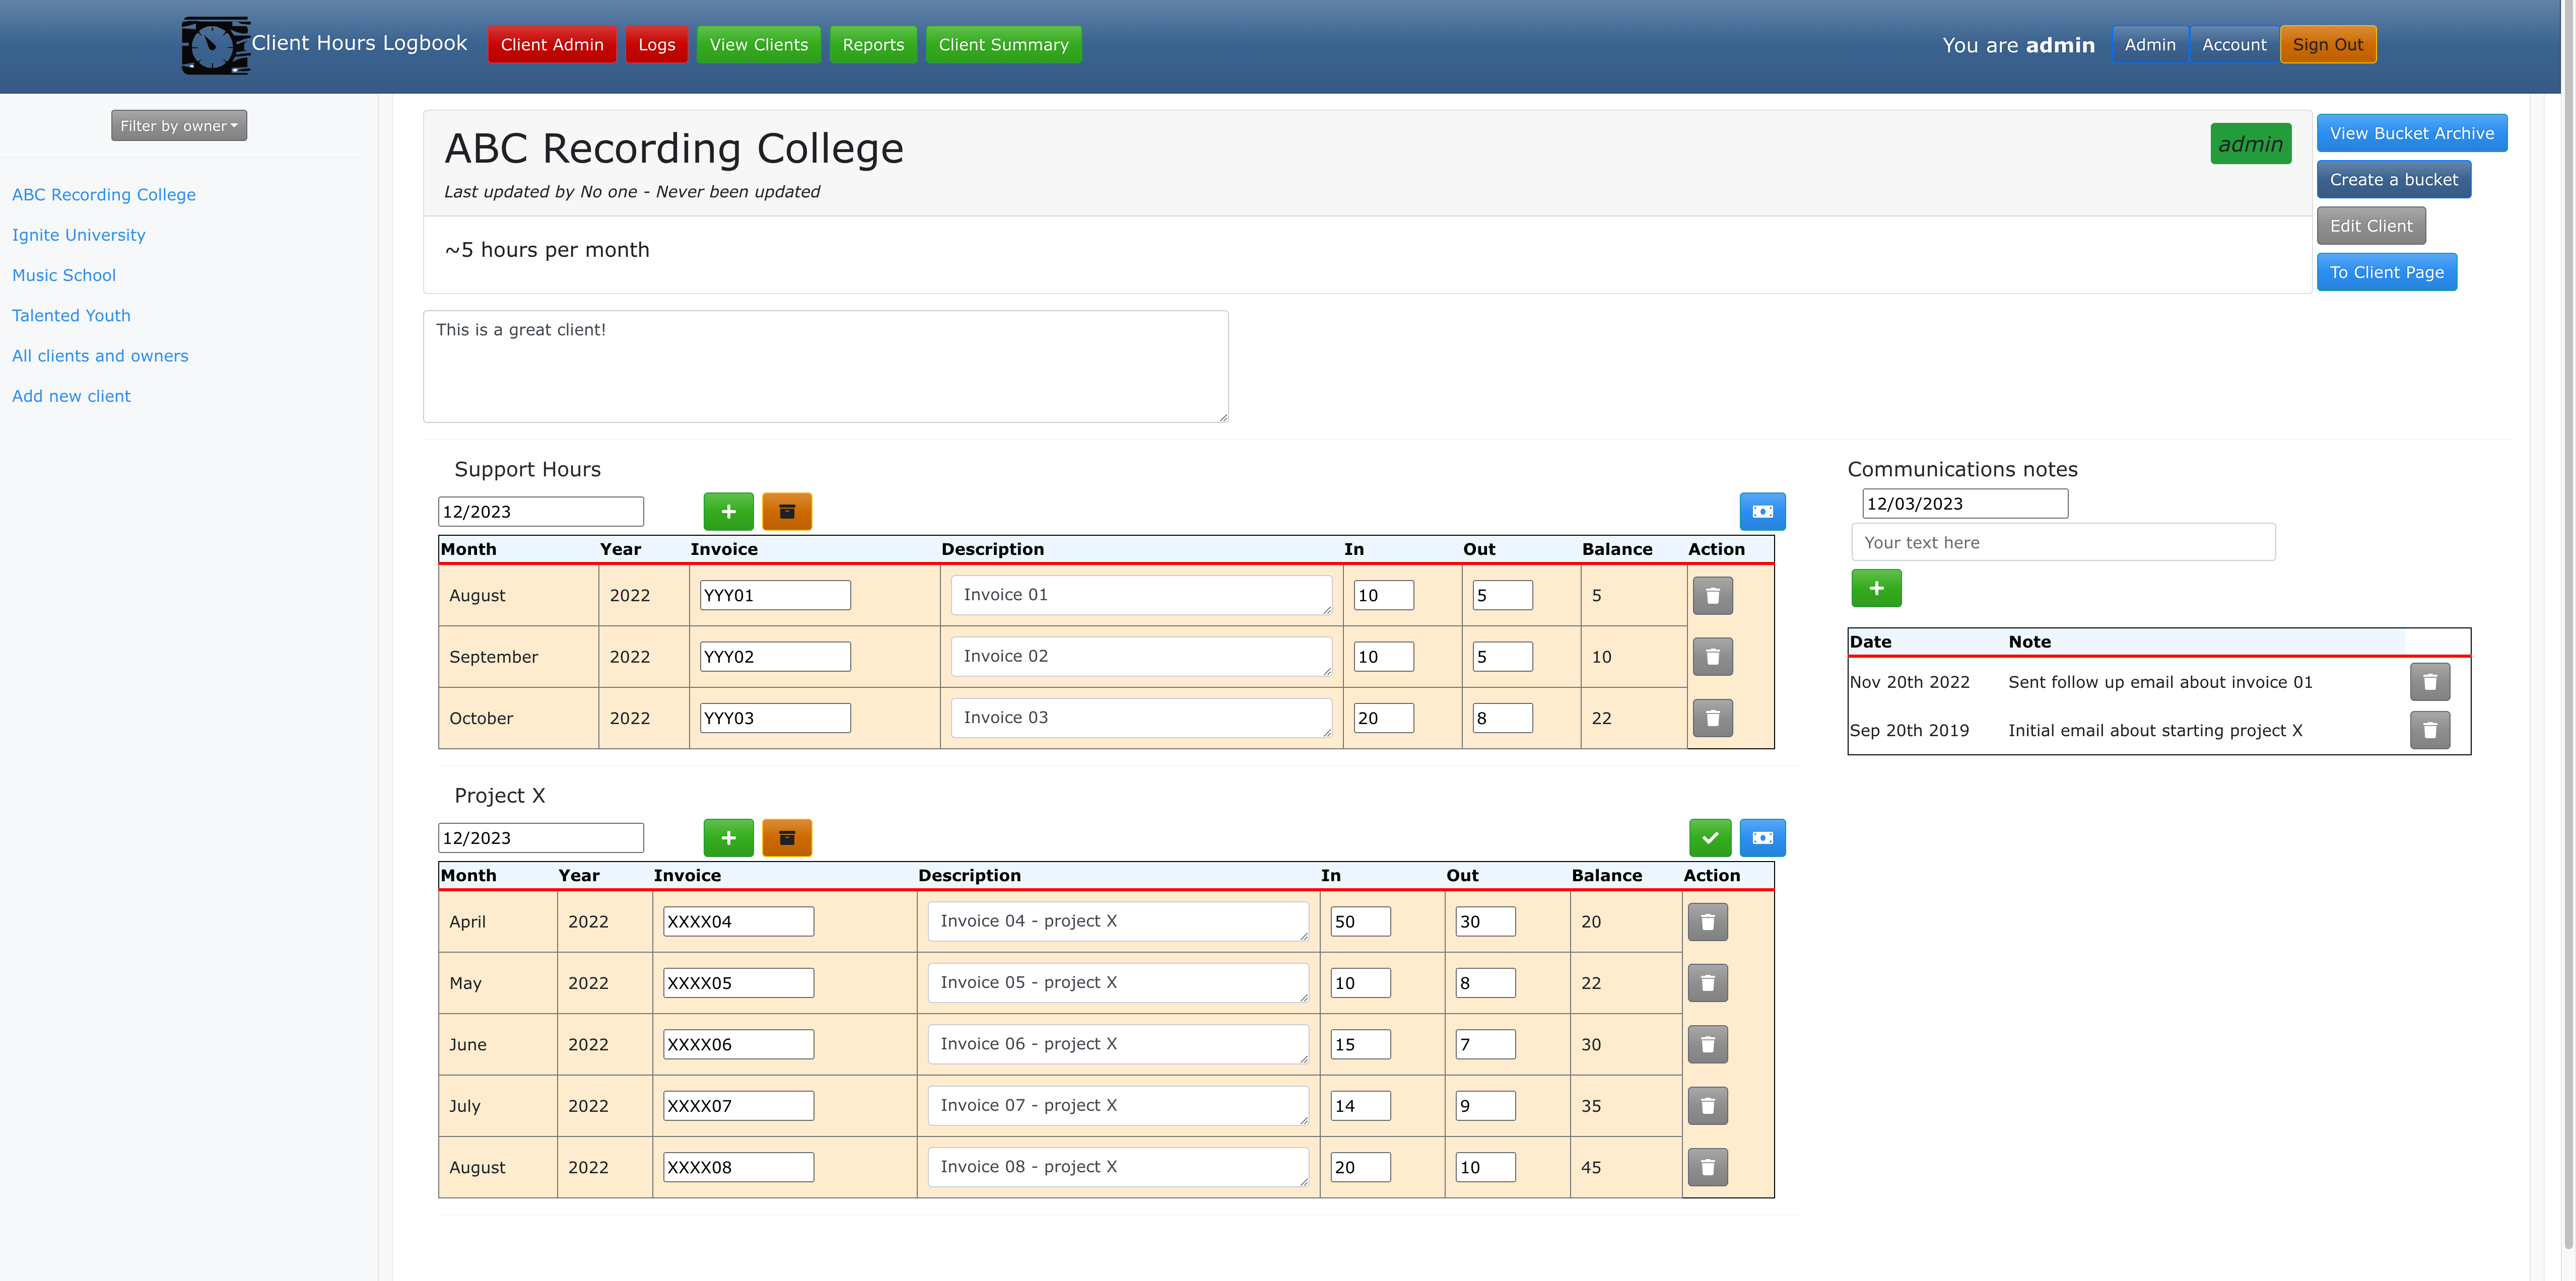Viewport: 2576px width, 1281px height.
Task: Click the Support Hours date field
Action: click(540, 511)
